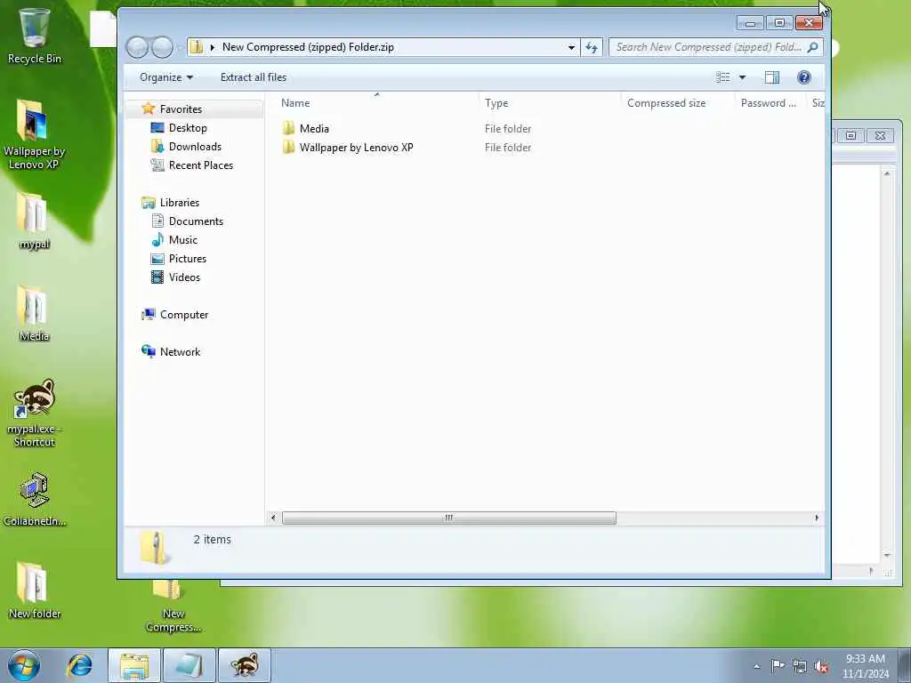Sort by Password column header

[768, 103]
